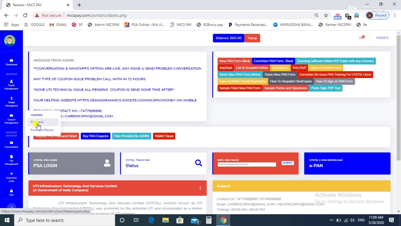
Task: Open Demo New PAN Form (Minor)
Action: coord(240,74)
